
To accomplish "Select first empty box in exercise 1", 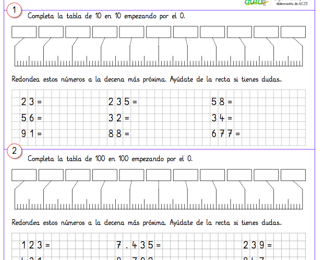I will [x=23, y=32].
